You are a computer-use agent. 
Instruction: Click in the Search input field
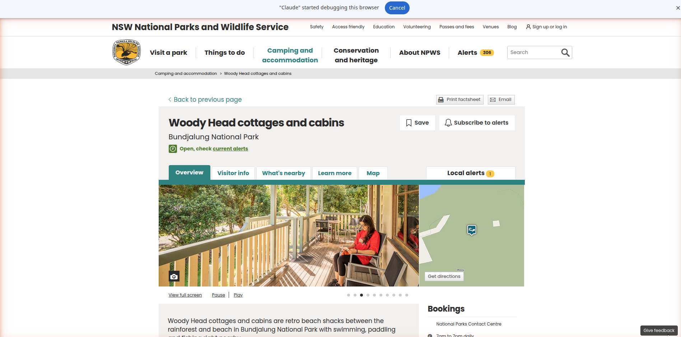coord(534,53)
